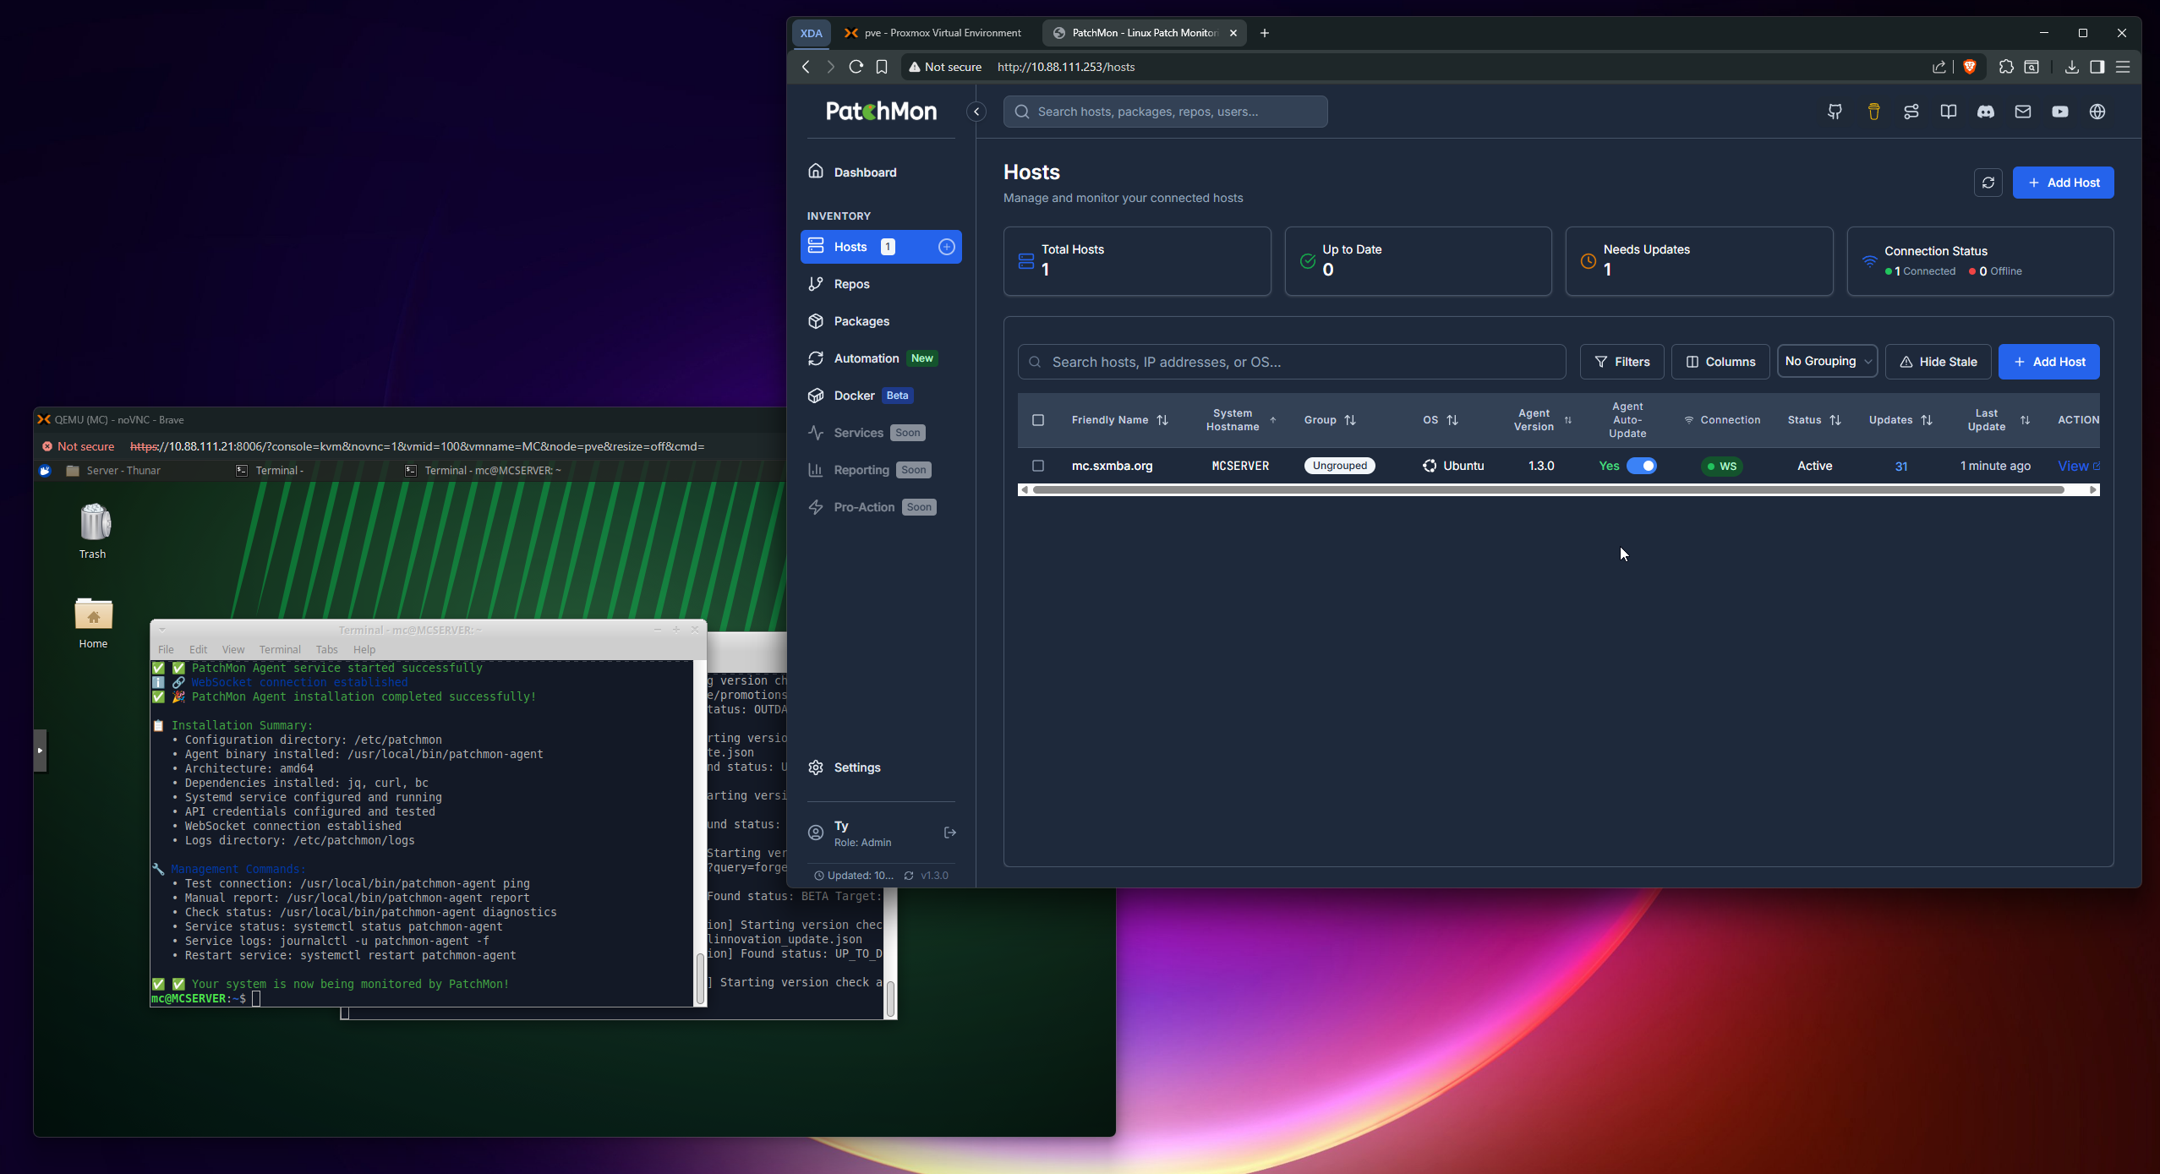Click the Ungrouped badge in host row
Image resolution: width=2160 pixels, height=1174 pixels.
(1339, 466)
